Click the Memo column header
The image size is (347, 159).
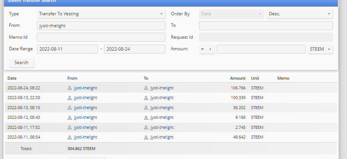click(x=283, y=78)
